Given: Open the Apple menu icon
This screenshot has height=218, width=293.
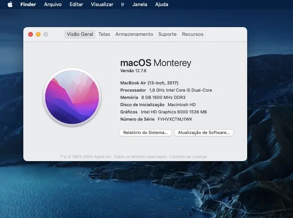Looking at the screenshot, I should (10, 5).
